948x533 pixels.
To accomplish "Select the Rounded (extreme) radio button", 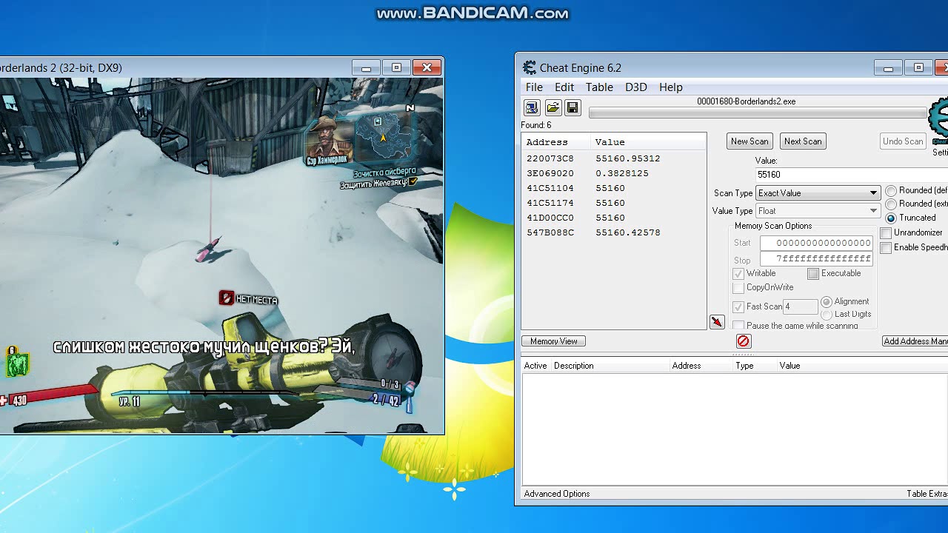I will click(x=891, y=204).
